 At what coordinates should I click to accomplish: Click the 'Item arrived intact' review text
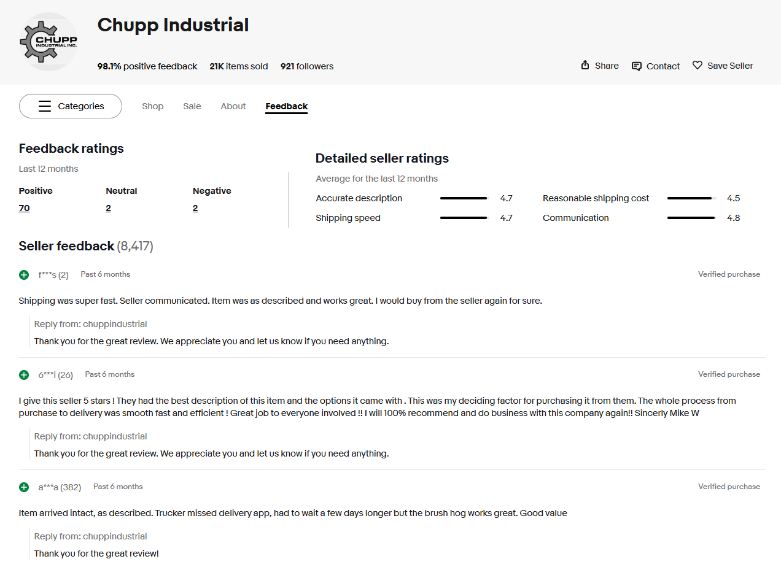coord(293,513)
